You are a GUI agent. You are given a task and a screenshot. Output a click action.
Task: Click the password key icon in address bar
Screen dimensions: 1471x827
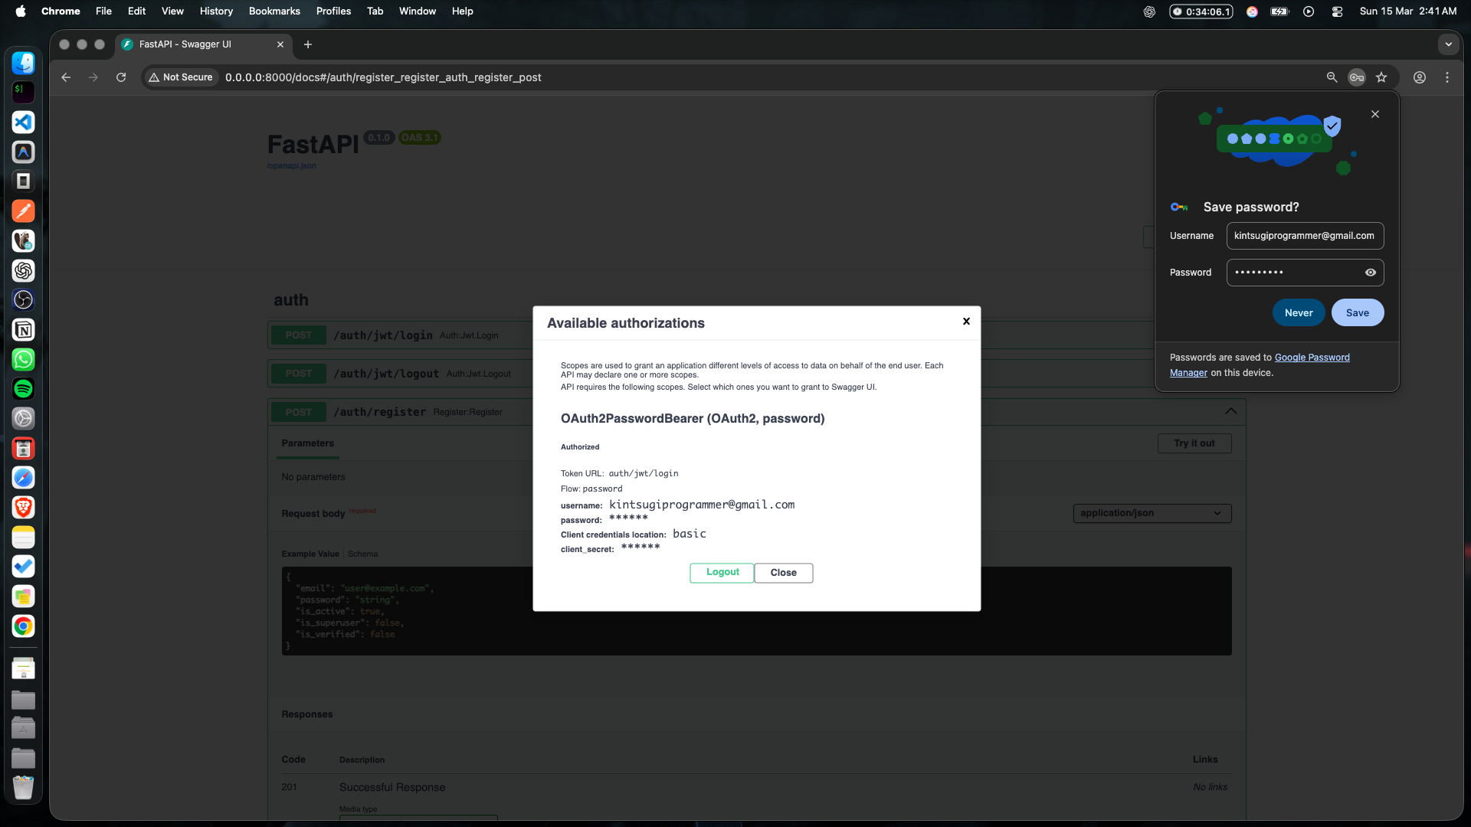click(1357, 77)
